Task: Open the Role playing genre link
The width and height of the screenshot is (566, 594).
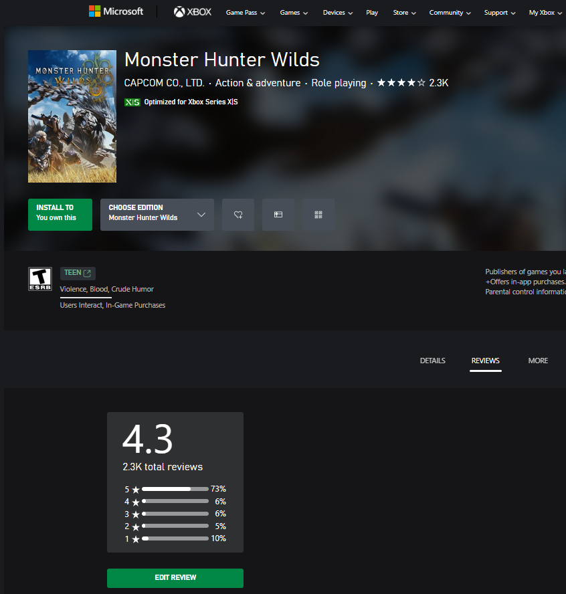Action: click(x=339, y=83)
